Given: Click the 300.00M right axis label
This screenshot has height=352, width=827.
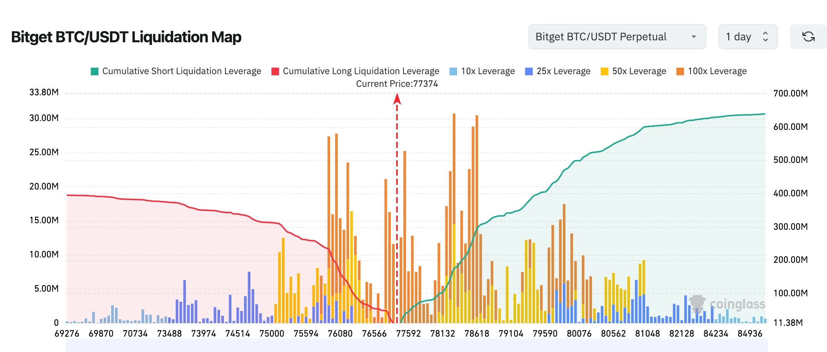Looking at the screenshot, I should [x=790, y=227].
